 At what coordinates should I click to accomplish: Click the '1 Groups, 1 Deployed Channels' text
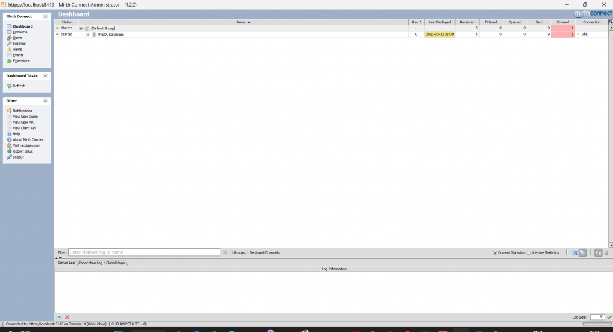coord(255,252)
